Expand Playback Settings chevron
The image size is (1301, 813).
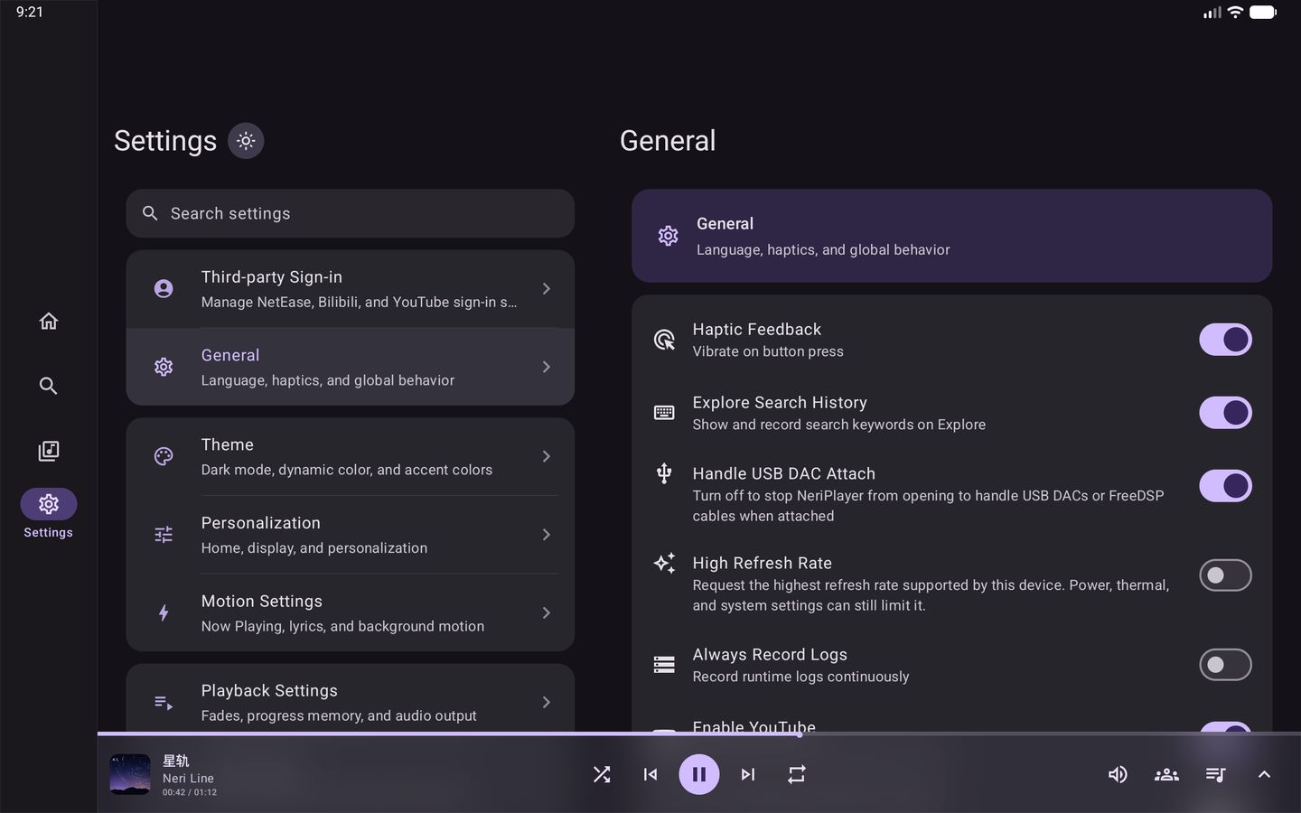(x=546, y=702)
